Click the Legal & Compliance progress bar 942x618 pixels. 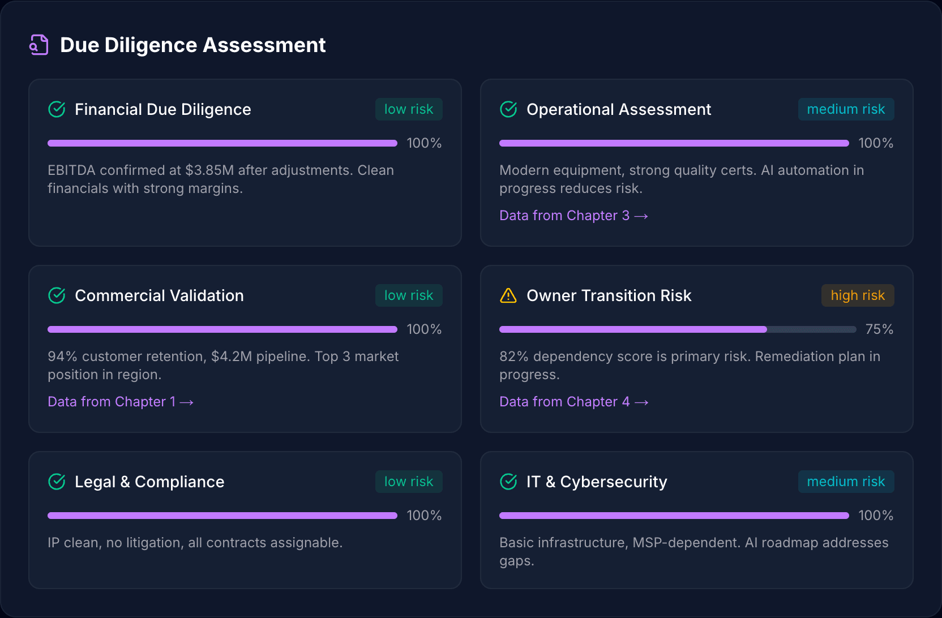(222, 516)
